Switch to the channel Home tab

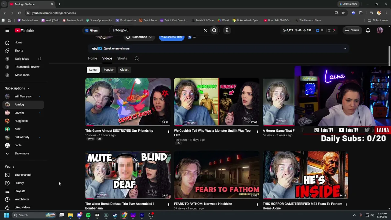click(93, 58)
